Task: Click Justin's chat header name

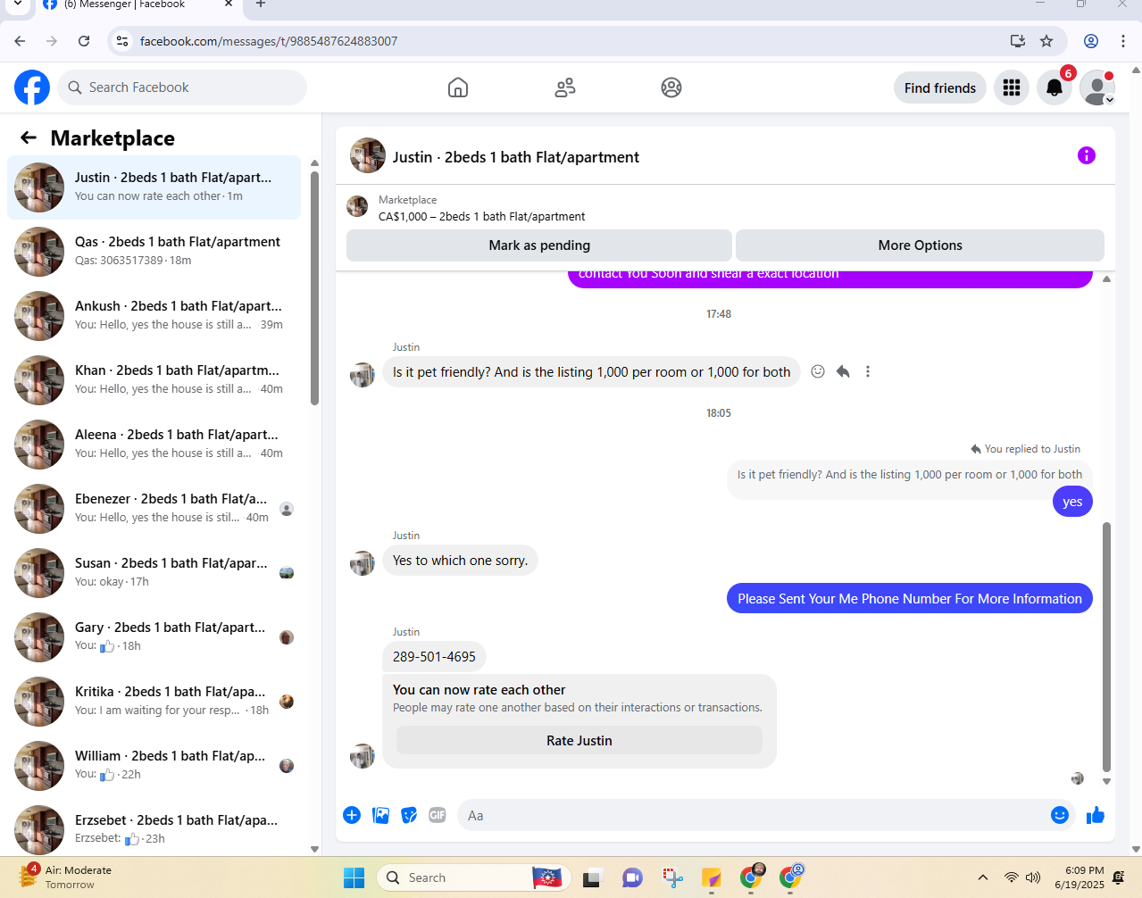Action: [x=516, y=157]
